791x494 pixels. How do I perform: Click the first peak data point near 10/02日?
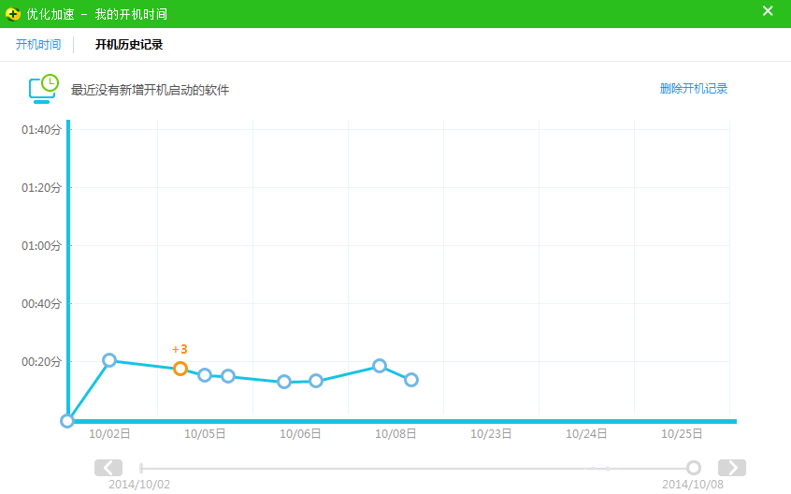(x=109, y=360)
